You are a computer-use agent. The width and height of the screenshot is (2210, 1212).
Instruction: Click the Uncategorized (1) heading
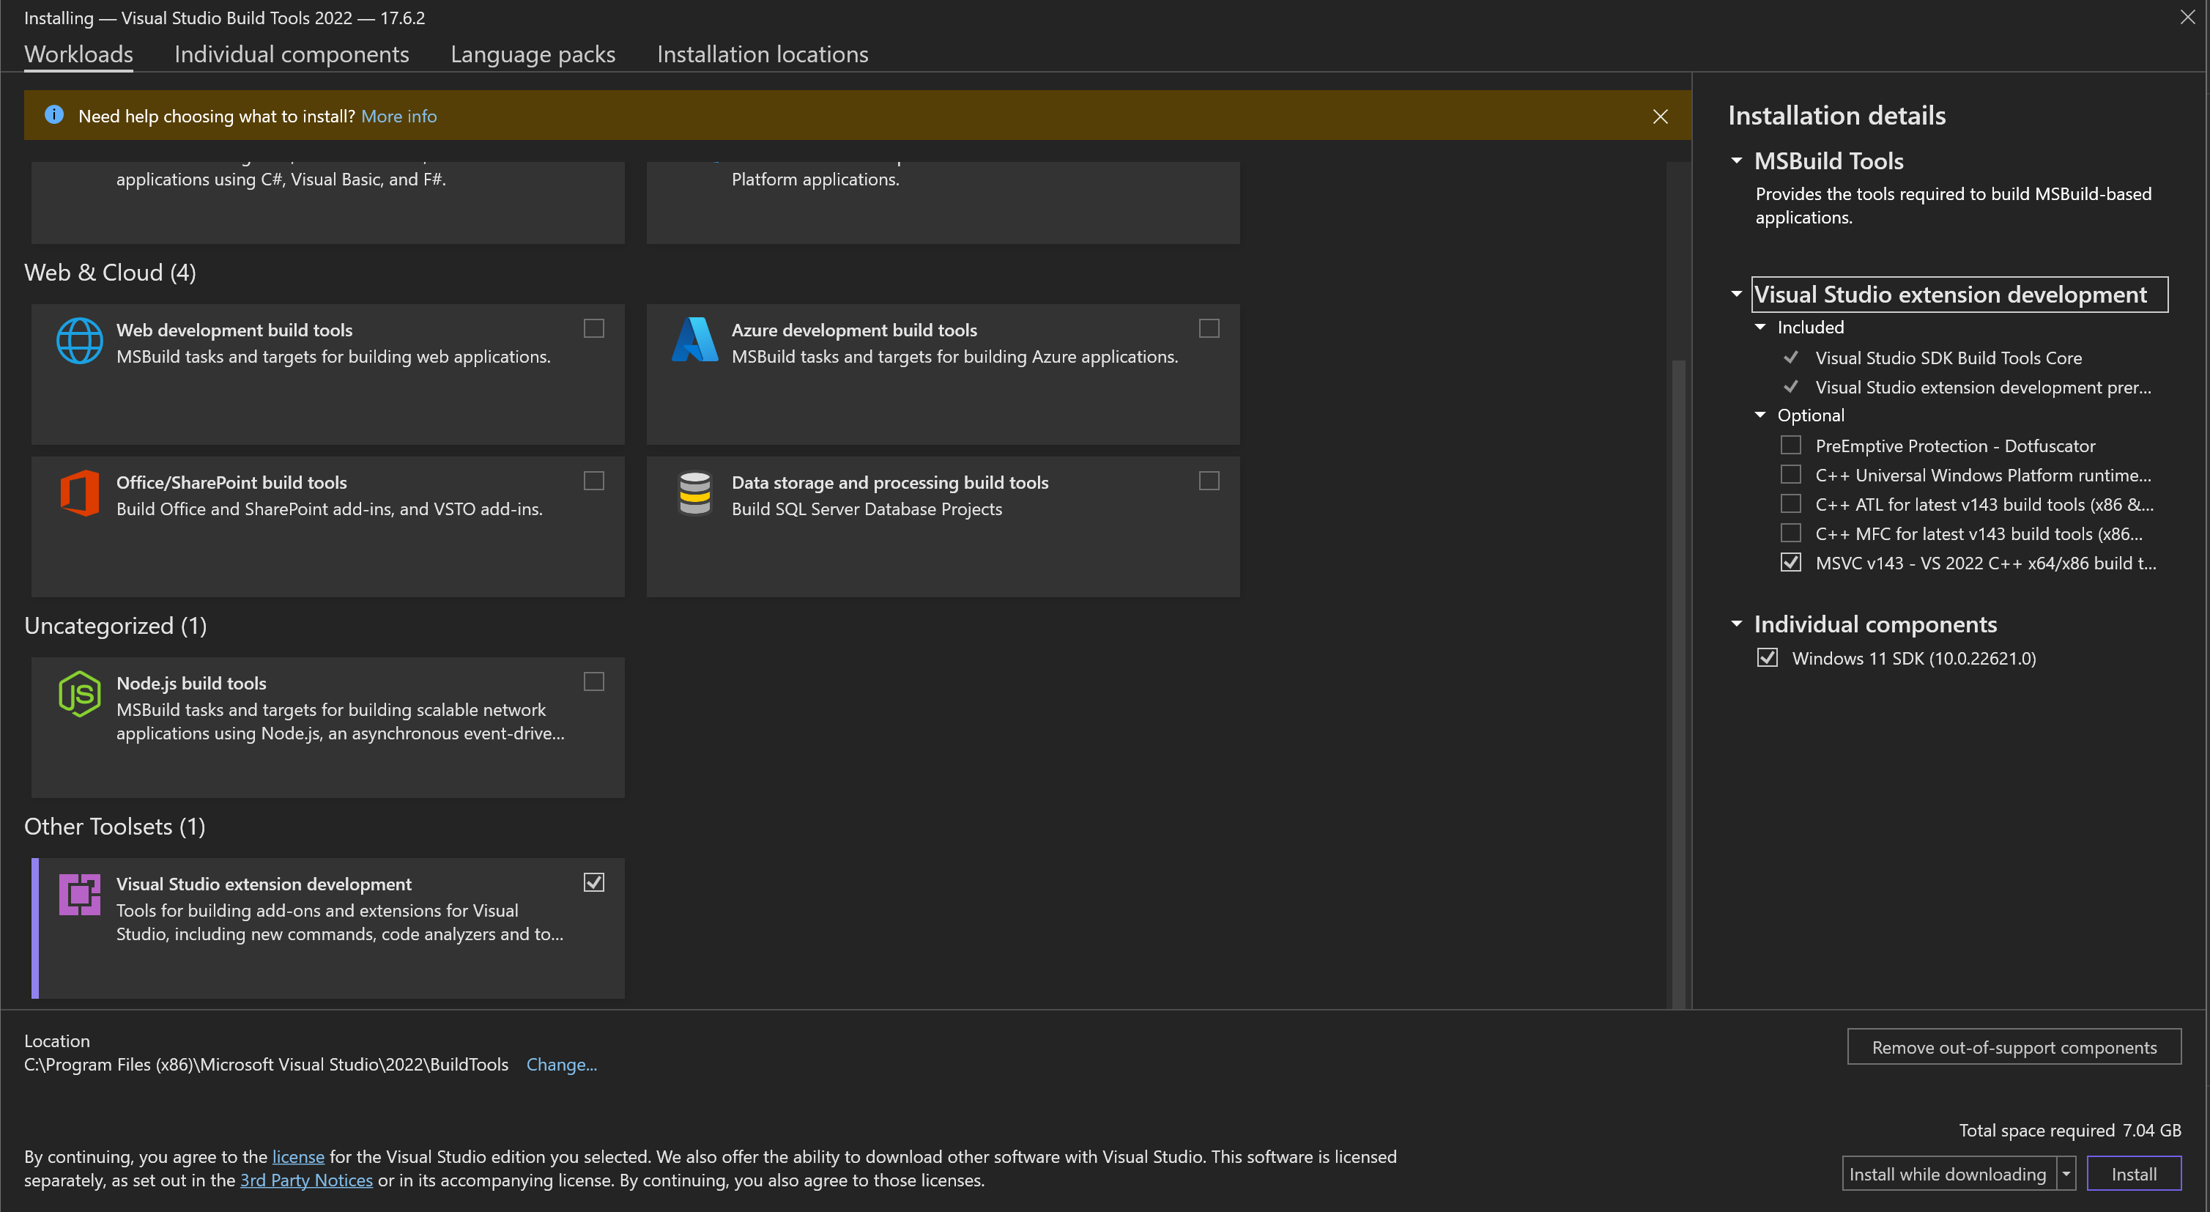point(115,626)
